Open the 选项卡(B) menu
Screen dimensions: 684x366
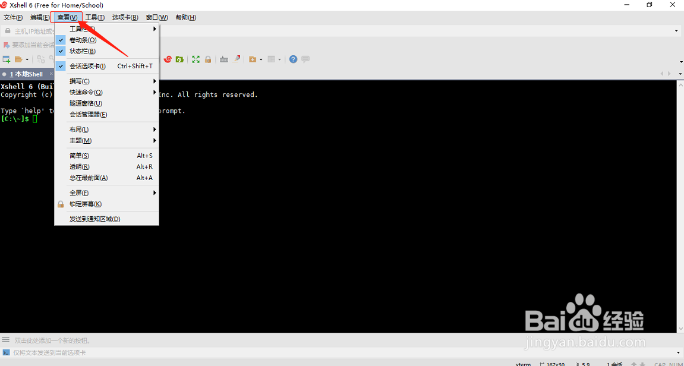click(125, 17)
